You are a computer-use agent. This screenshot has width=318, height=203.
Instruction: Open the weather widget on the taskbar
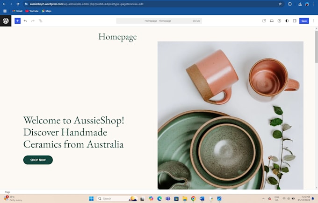point(13,198)
